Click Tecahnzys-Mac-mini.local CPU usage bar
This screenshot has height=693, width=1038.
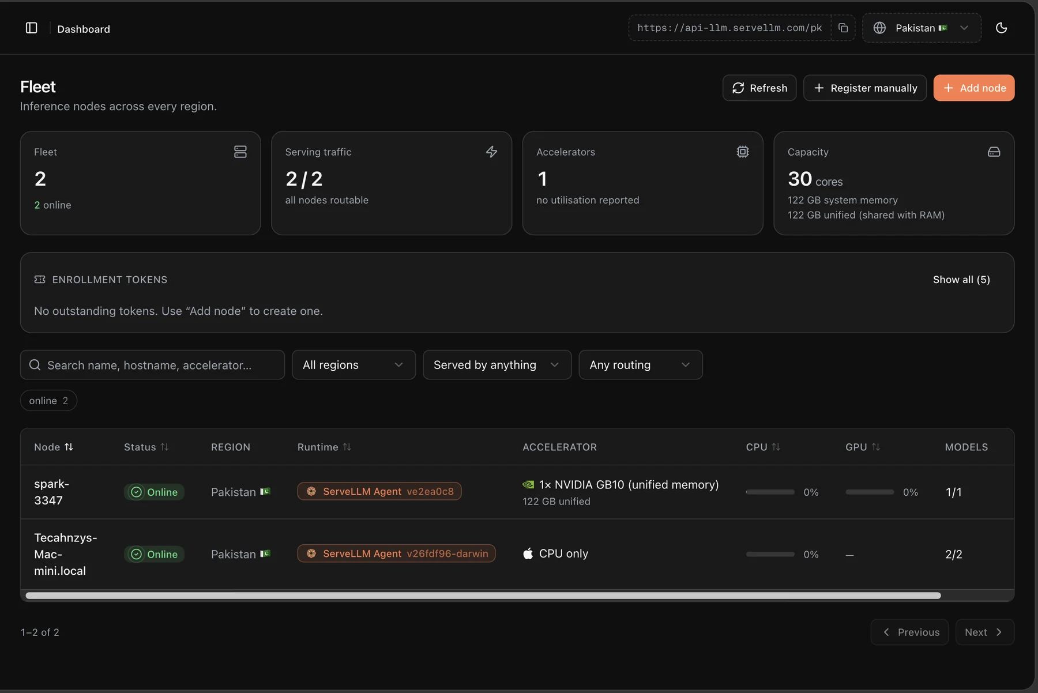click(x=770, y=554)
